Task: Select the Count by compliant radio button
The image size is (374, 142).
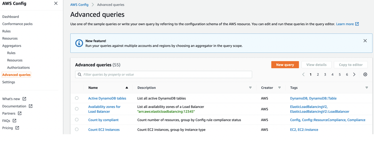Action: tap(77, 120)
